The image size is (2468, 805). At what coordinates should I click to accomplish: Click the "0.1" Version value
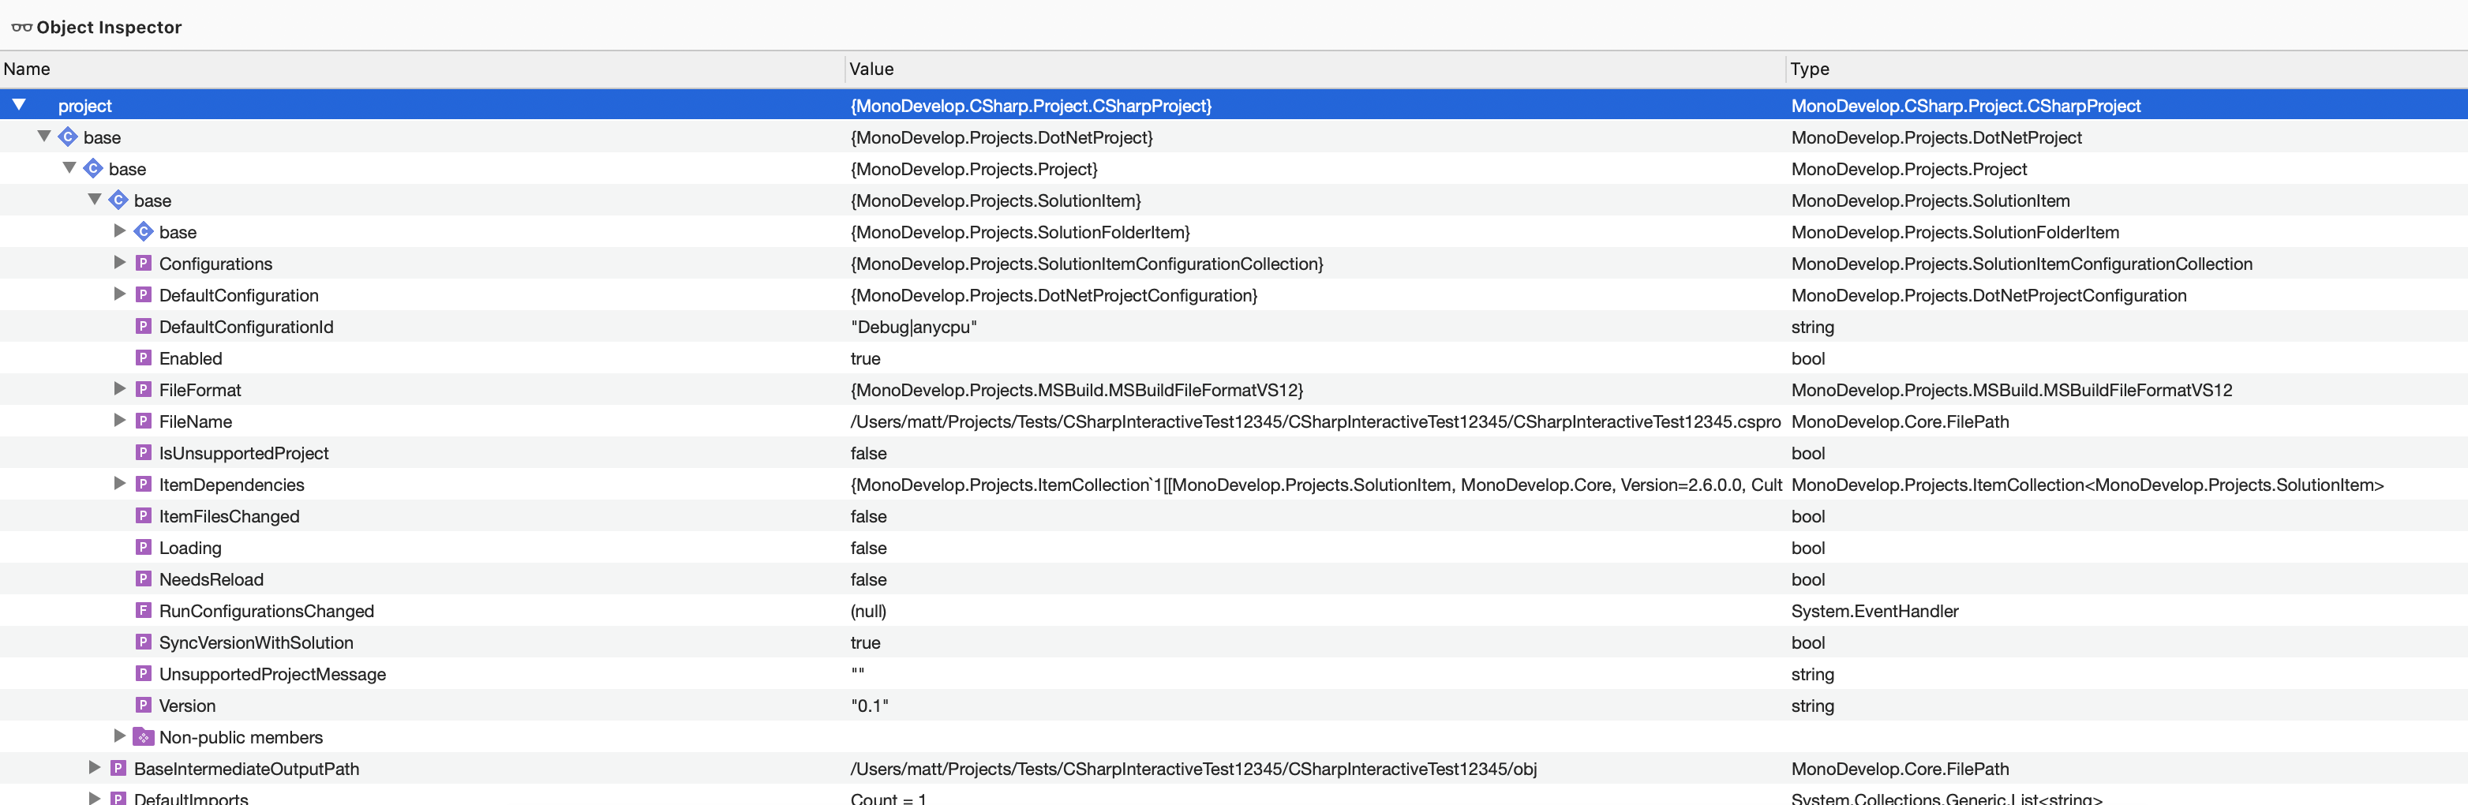pyautogui.click(x=869, y=706)
